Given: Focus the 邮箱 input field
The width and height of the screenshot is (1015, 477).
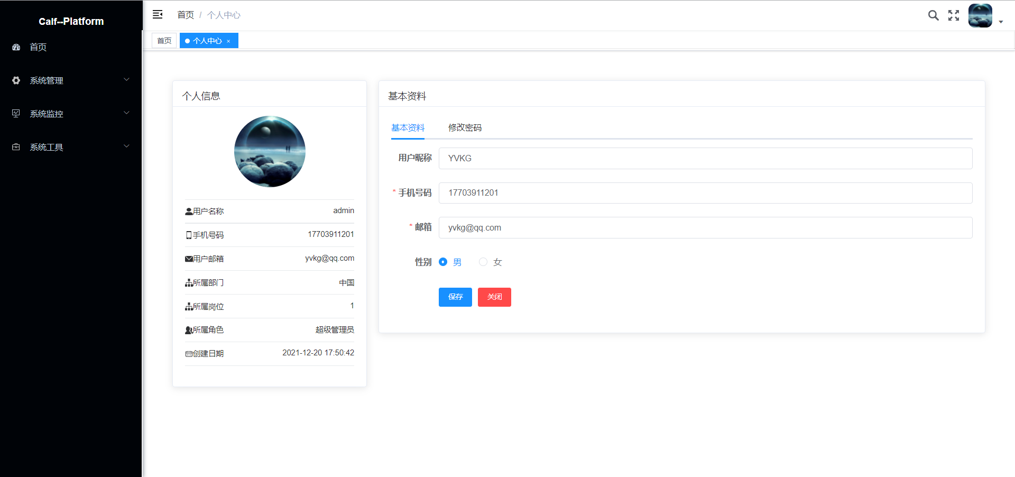Looking at the screenshot, I should click(705, 227).
